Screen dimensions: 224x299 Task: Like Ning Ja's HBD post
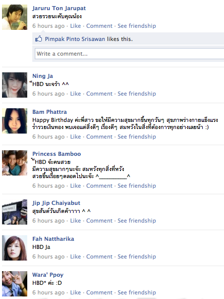(76, 94)
